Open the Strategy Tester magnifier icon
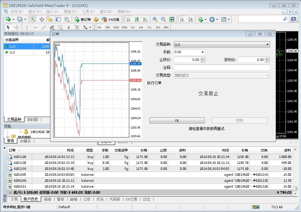 pos(67,19)
